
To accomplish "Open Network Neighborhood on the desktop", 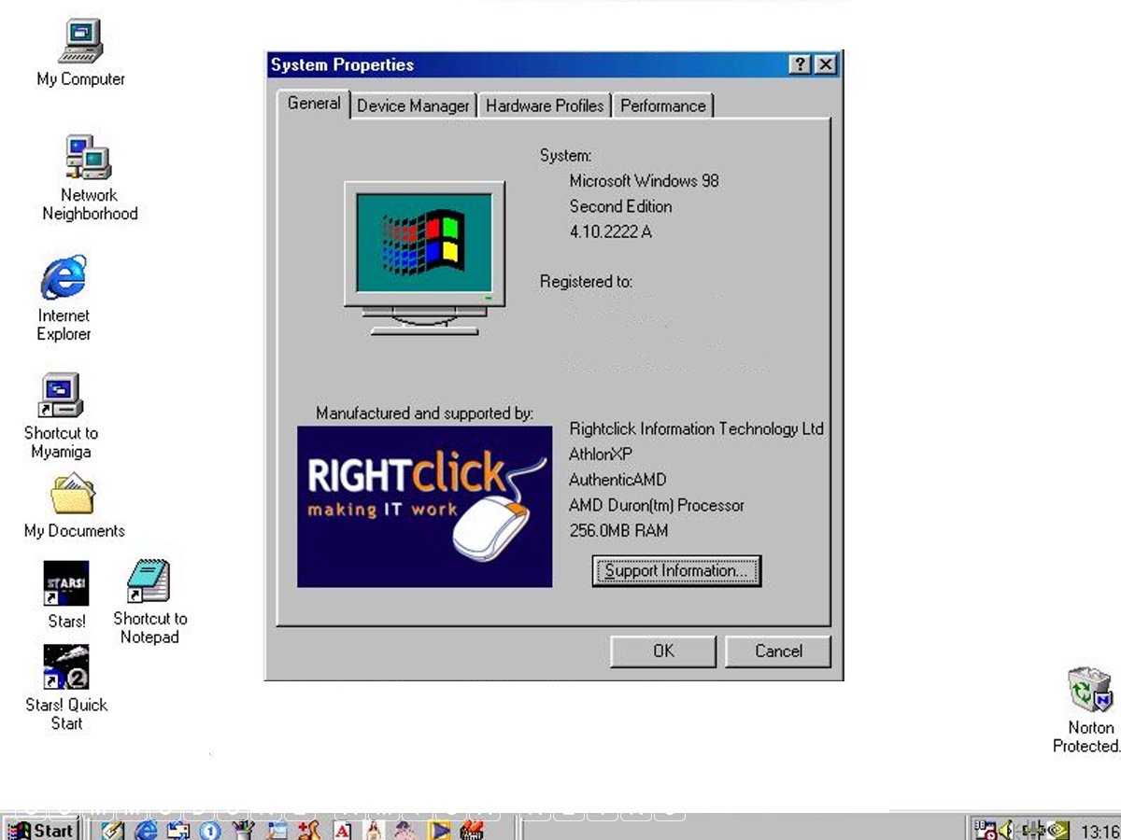I will [x=89, y=158].
